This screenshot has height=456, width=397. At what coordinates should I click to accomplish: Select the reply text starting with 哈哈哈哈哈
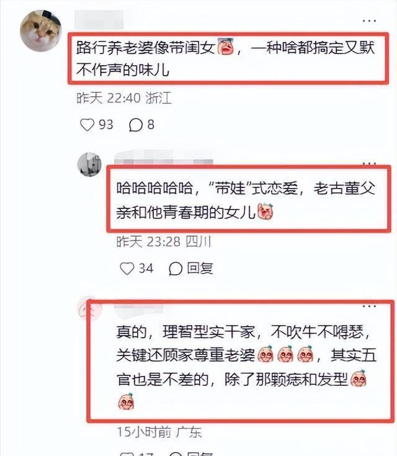click(246, 200)
